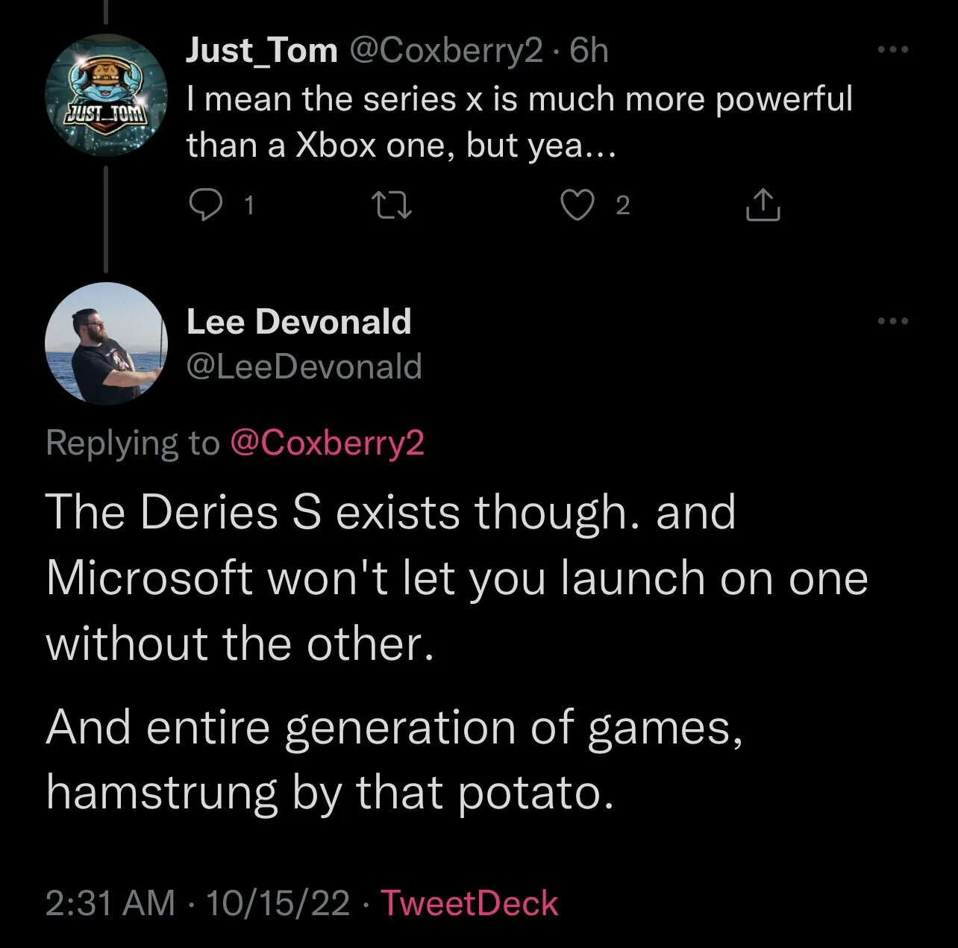The height and width of the screenshot is (948, 958).
Task: Open Lee Devonald's profile picture
Action: (107, 343)
